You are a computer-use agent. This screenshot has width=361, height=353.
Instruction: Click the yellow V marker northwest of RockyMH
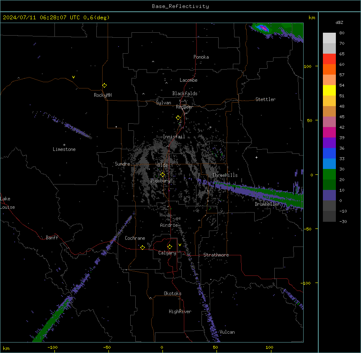(x=73, y=77)
